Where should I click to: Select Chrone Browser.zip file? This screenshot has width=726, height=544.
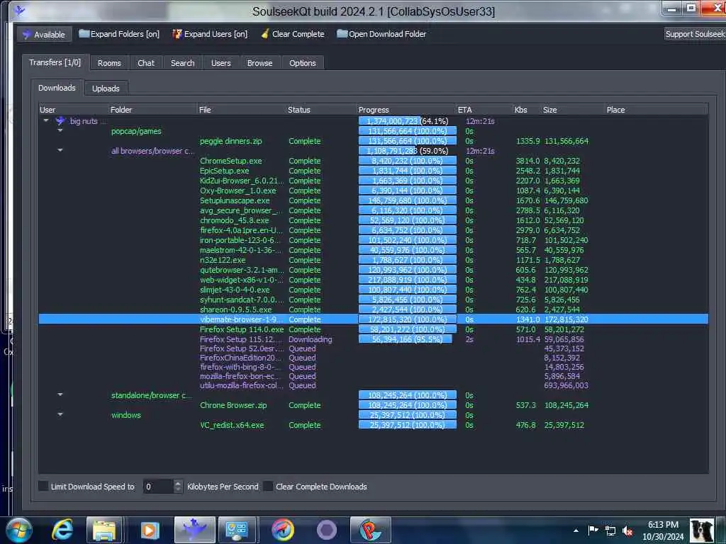[x=233, y=405]
